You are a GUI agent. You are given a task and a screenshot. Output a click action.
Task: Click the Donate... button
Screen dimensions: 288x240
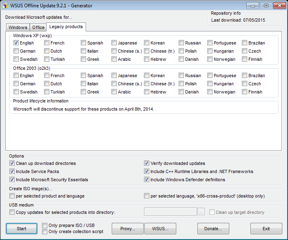click(x=213, y=229)
